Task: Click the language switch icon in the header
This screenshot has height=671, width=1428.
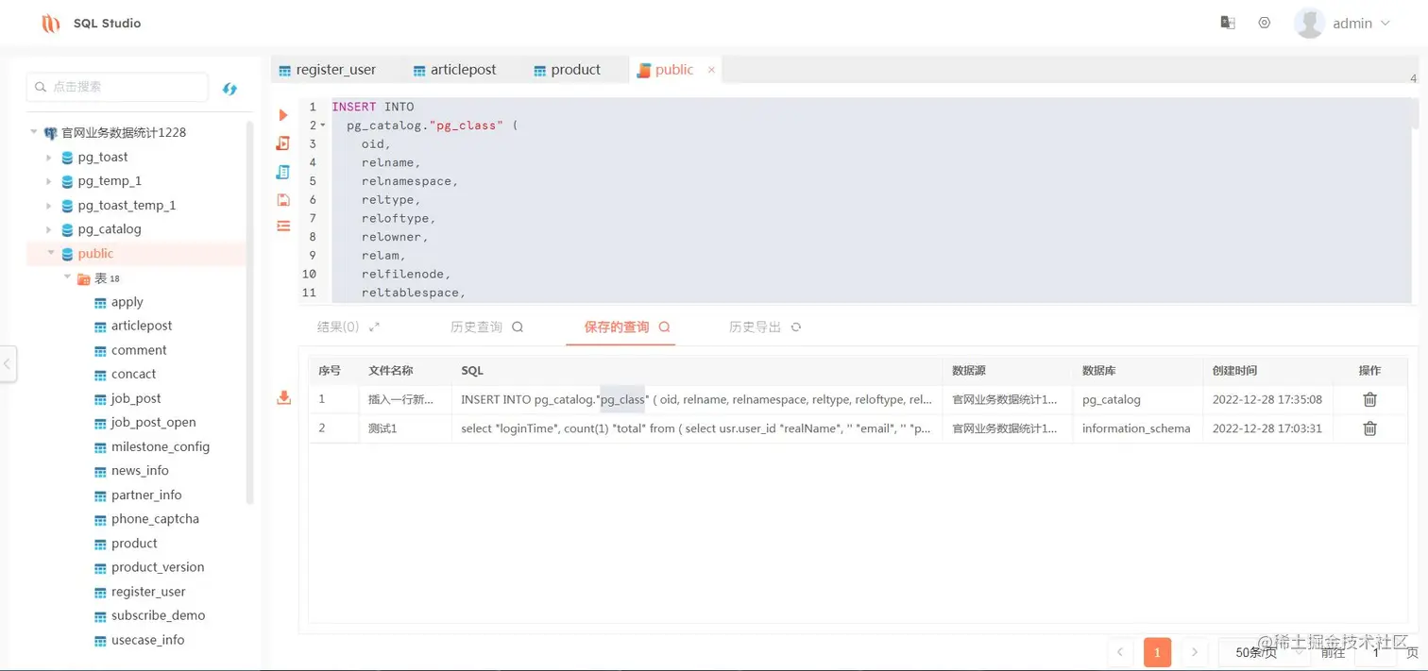Action: [x=1227, y=22]
